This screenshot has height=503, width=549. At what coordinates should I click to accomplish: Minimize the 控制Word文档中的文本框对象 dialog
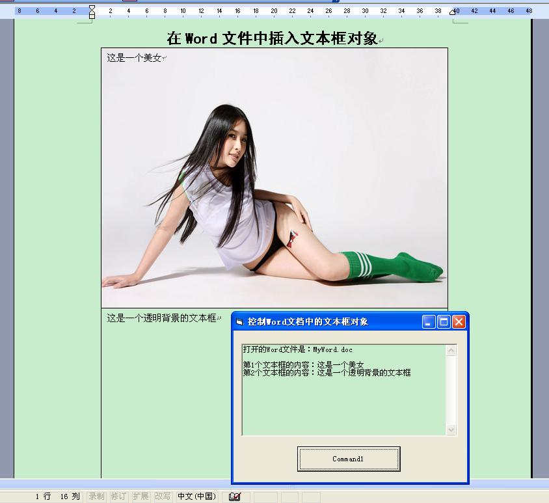(x=429, y=322)
